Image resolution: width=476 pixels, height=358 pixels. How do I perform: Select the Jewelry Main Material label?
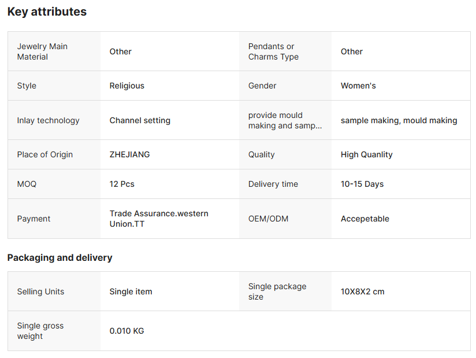[42, 51]
